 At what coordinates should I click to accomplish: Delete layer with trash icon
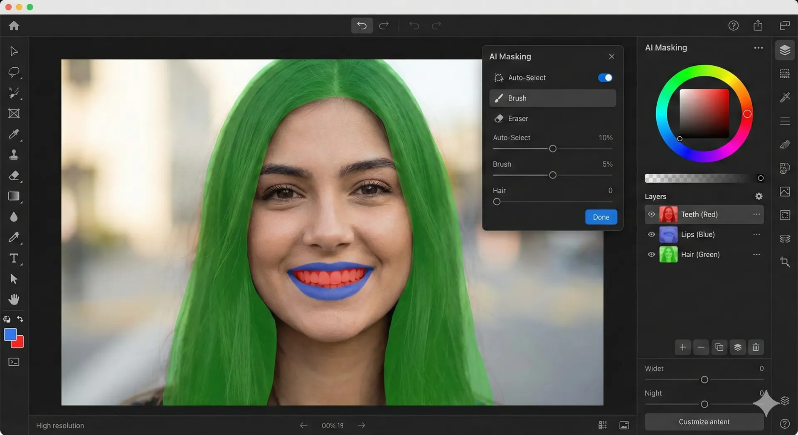[x=756, y=347]
